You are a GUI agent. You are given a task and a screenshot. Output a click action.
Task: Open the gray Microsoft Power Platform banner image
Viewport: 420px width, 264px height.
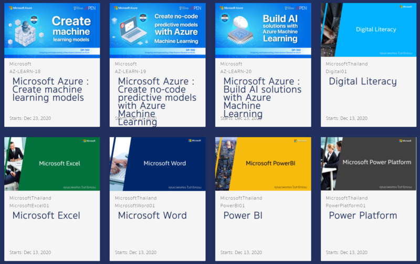[369, 164]
